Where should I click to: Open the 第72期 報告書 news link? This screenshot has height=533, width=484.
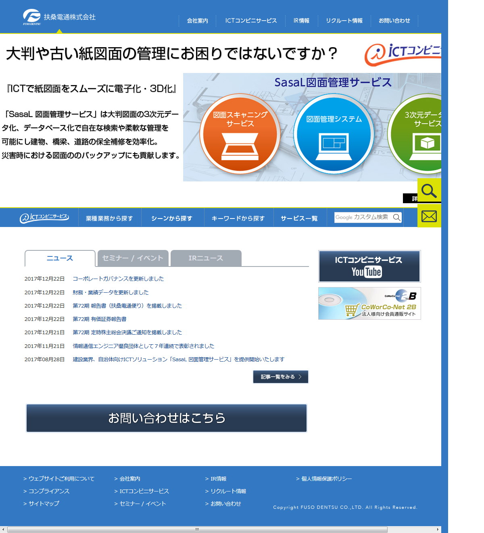pos(127,306)
